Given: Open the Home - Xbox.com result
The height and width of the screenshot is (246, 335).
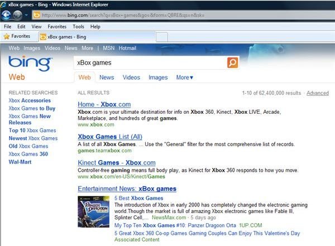Looking at the screenshot, I should point(104,104).
